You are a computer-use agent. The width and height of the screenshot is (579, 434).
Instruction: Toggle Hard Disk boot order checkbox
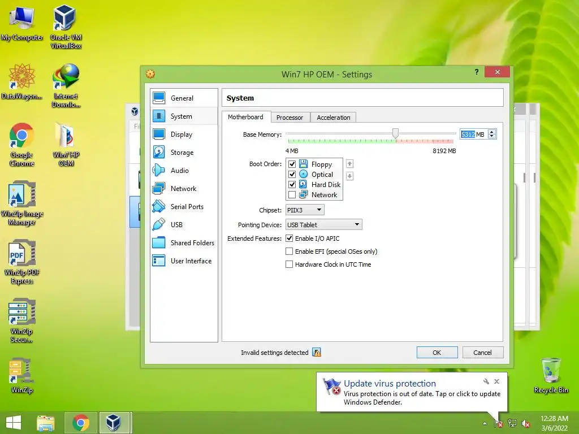click(292, 184)
